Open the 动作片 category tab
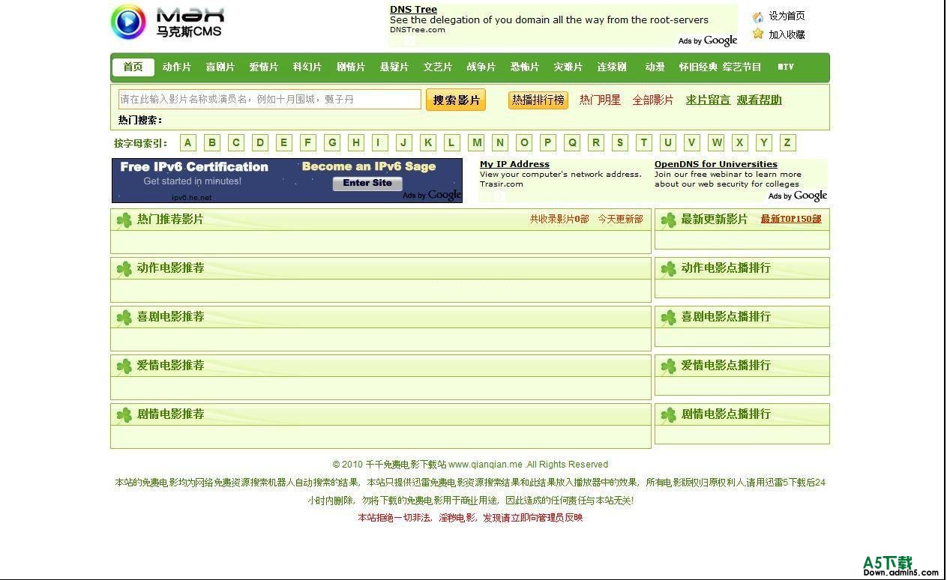947x580 pixels. pos(177,67)
